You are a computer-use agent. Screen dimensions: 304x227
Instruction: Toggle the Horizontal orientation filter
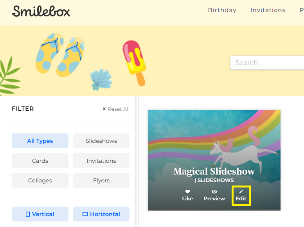click(x=101, y=214)
